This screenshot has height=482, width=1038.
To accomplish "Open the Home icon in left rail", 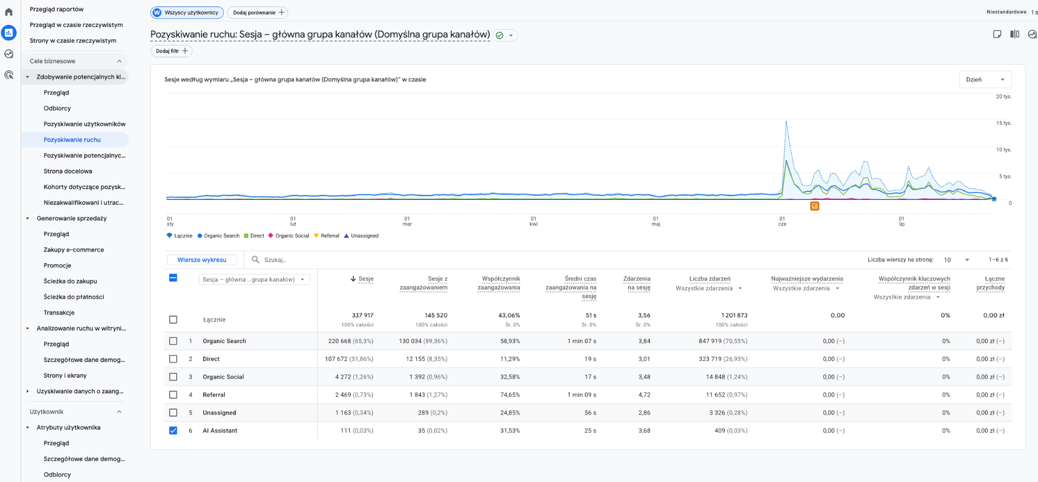I will (9, 12).
